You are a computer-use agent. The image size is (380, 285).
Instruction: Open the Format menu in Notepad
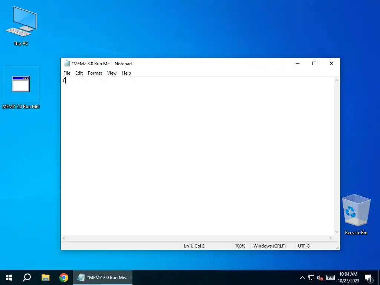pos(95,73)
